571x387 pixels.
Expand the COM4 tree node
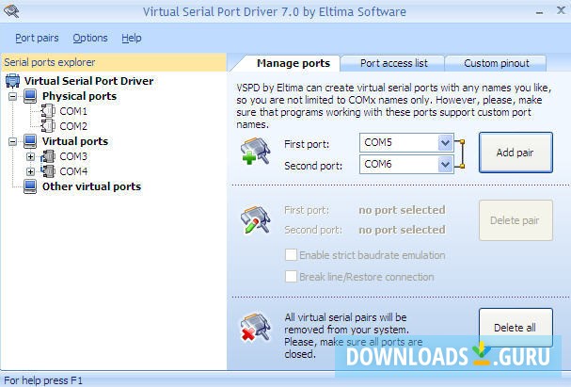tap(31, 171)
